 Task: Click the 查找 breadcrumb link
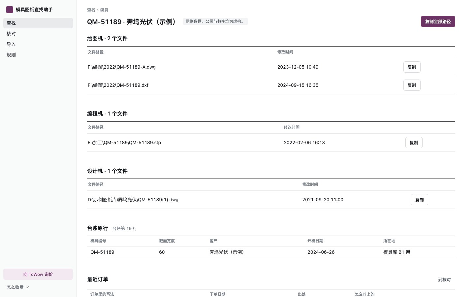(91, 10)
